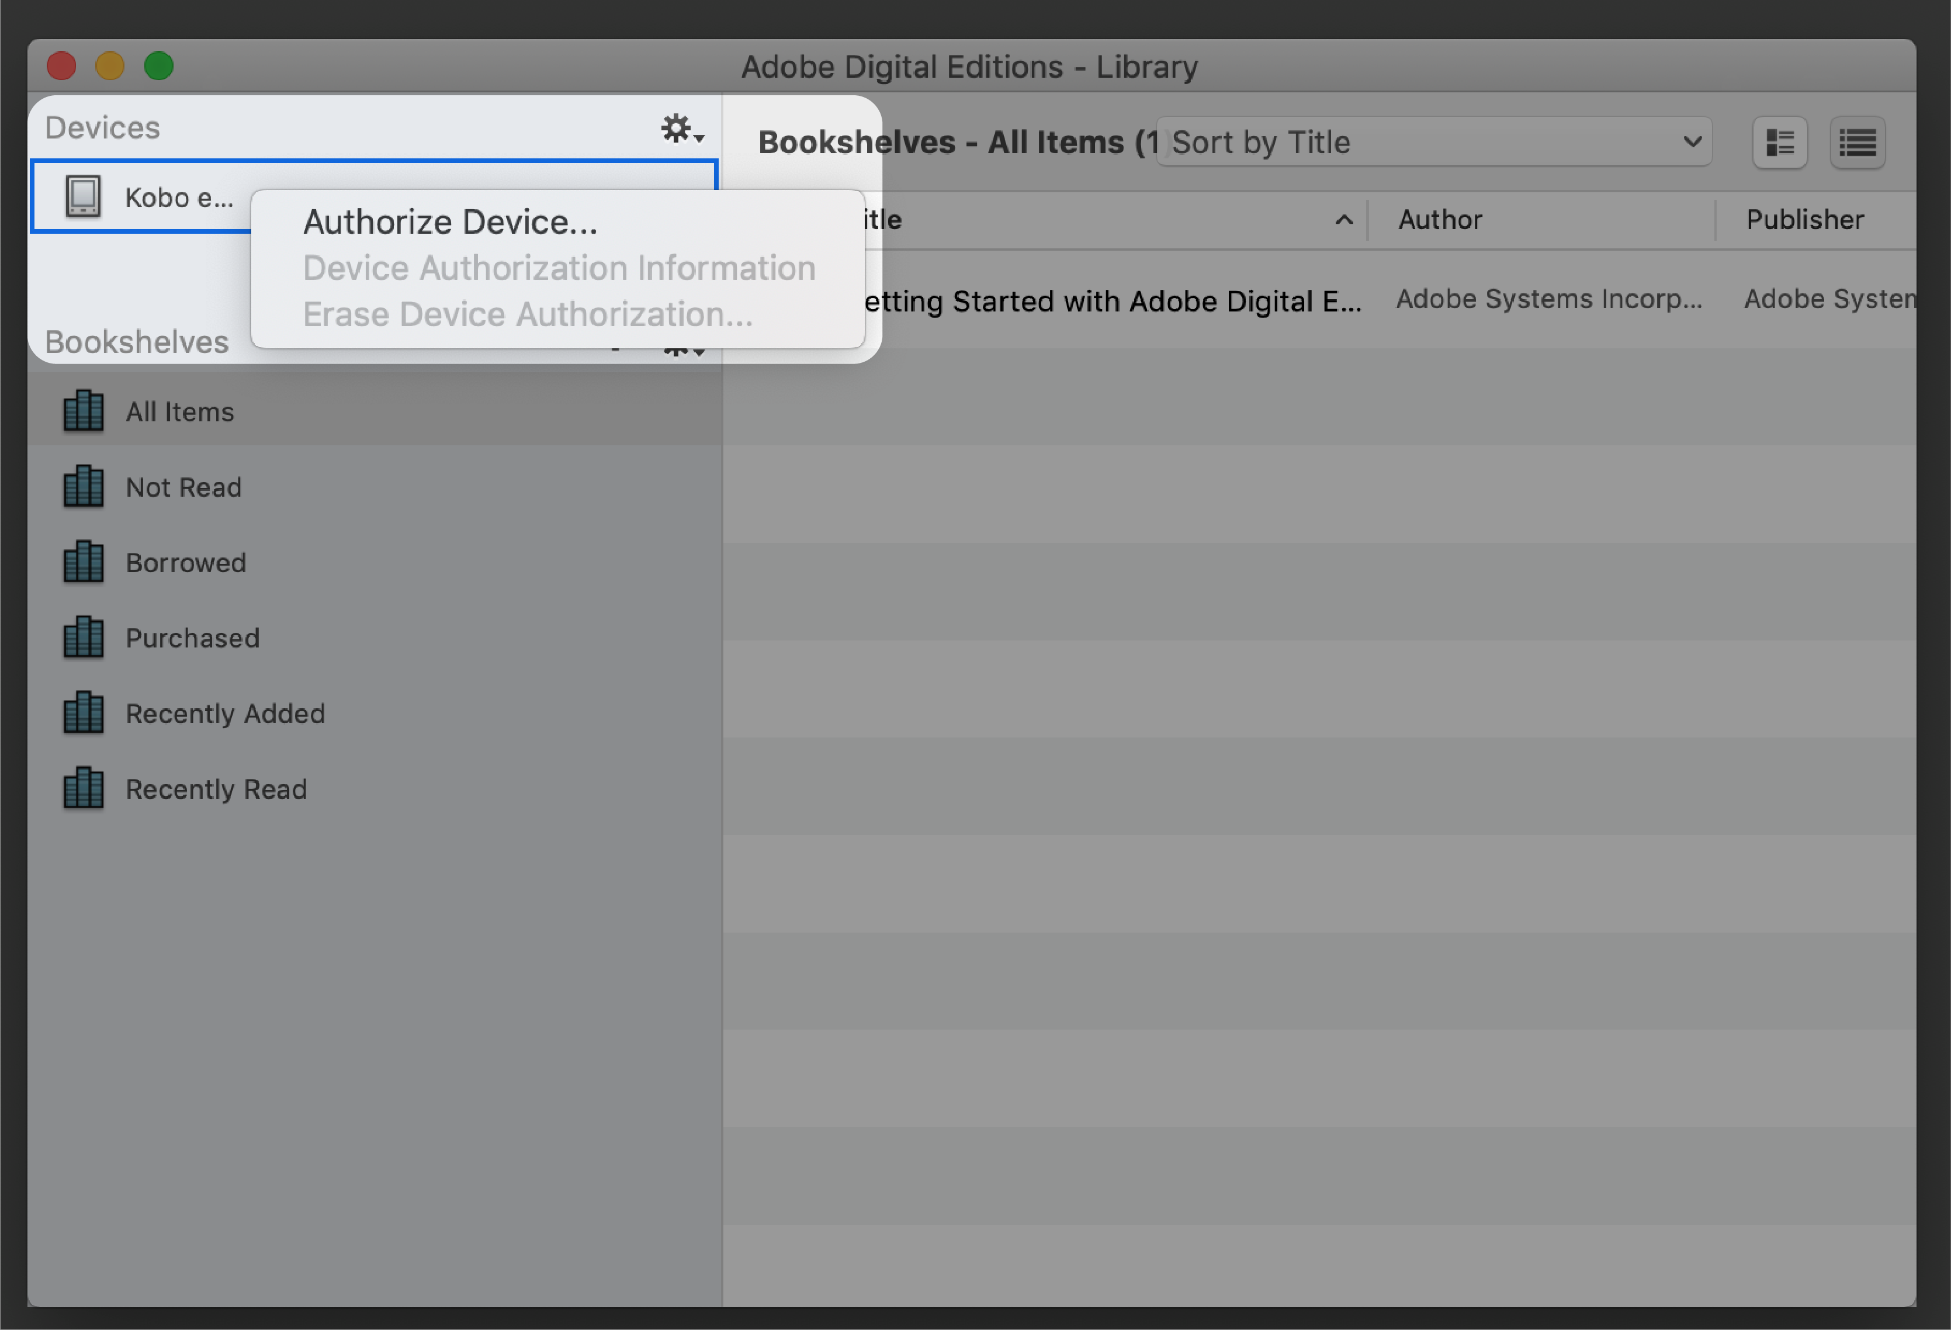The image size is (1951, 1330).
Task: Click the Borrowed bookshelf icon
Action: (x=83, y=562)
